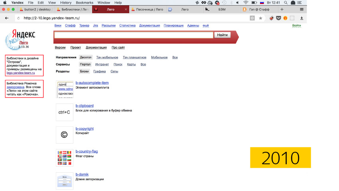The image size is (339, 191).
Task: Open Spotlight search in menu bar
Action: [x=286, y=3]
